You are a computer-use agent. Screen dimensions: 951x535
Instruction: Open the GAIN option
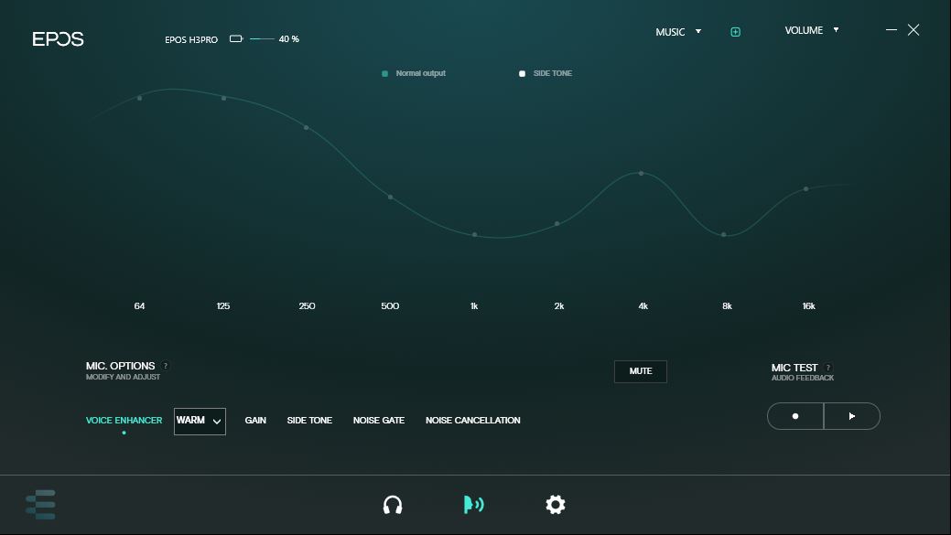click(255, 421)
